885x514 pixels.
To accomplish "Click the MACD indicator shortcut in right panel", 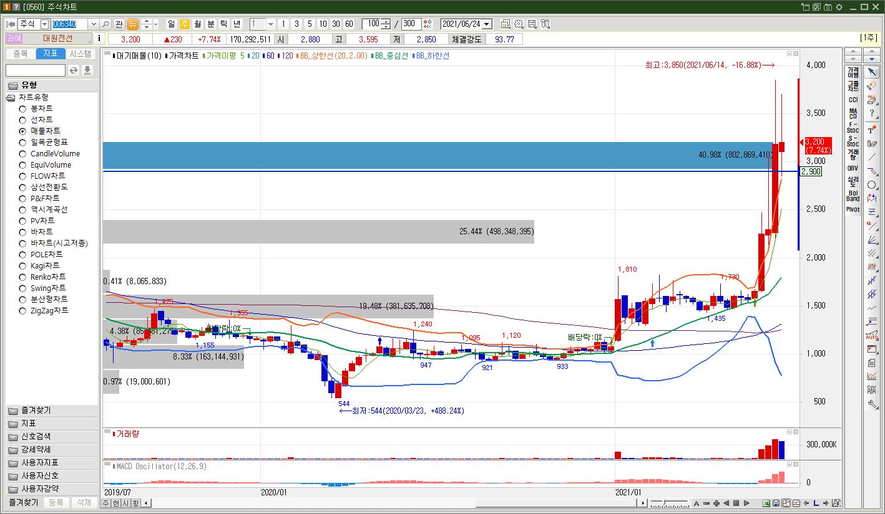I will tap(853, 113).
